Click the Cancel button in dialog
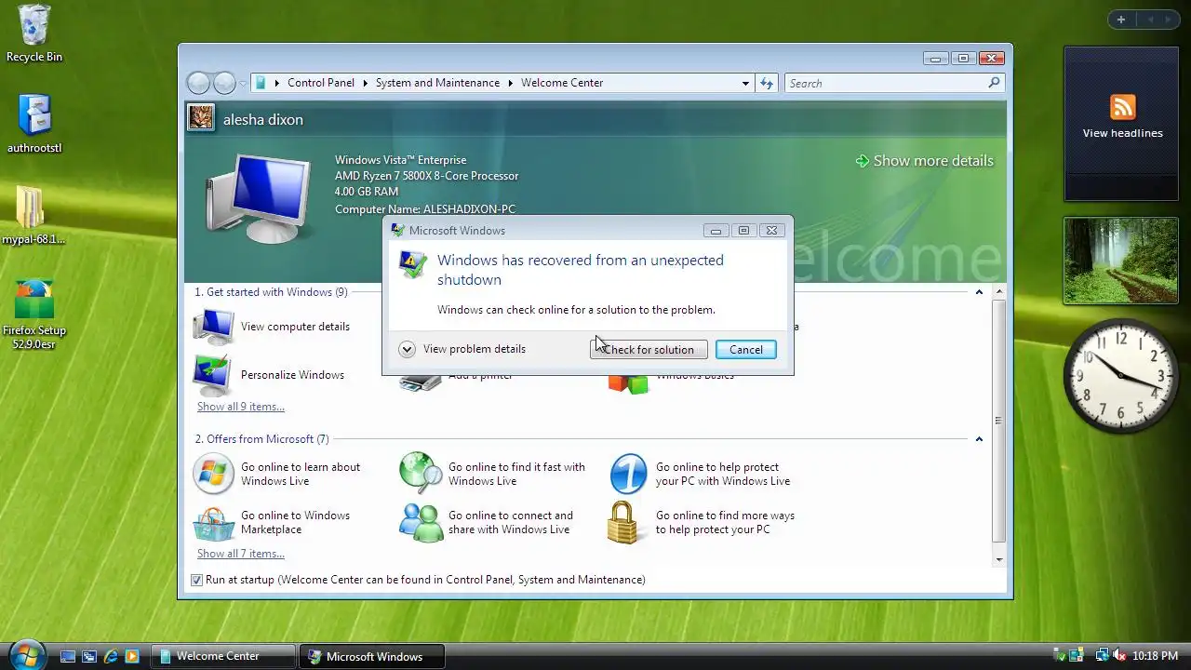The width and height of the screenshot is (1191, 670). coord(745,350)
